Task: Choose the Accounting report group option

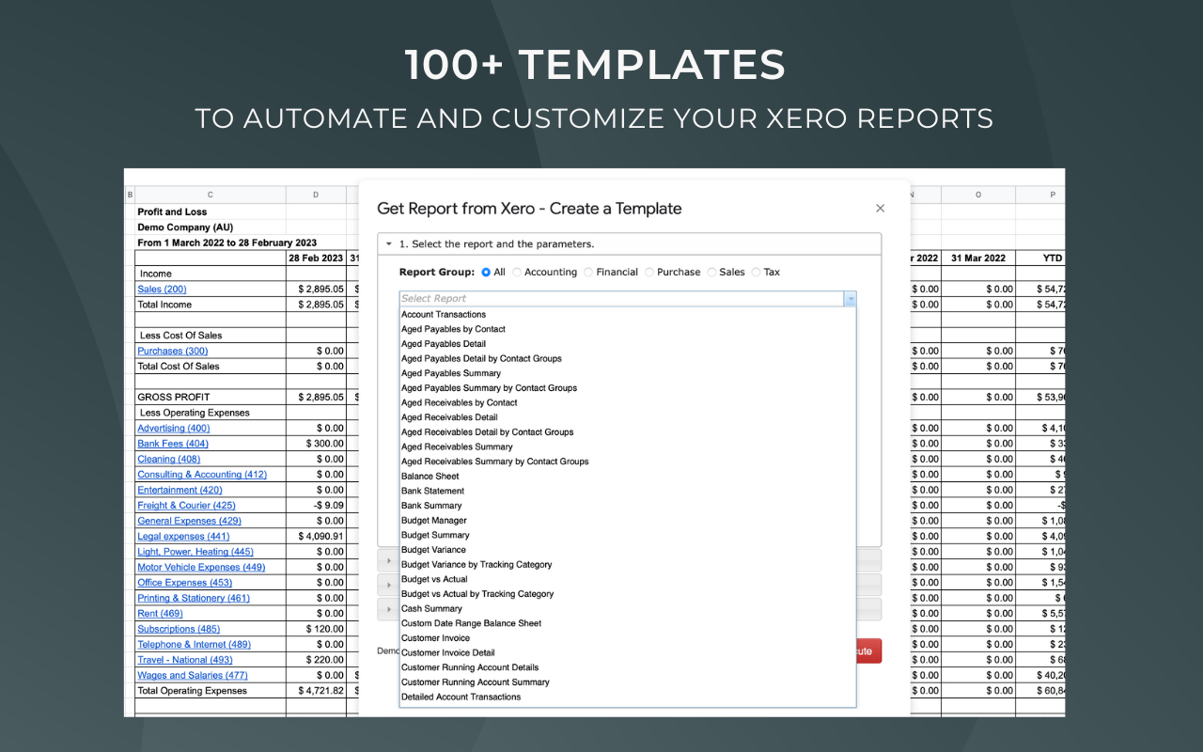Action: [517, 273]
